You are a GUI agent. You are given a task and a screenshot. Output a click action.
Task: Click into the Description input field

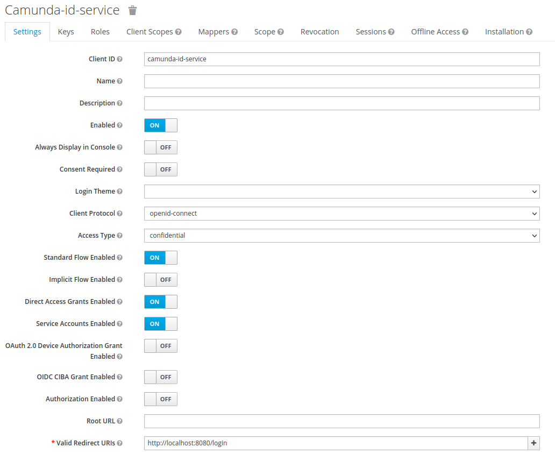(x=341, y=103)
